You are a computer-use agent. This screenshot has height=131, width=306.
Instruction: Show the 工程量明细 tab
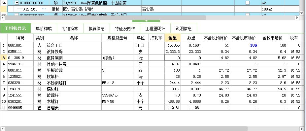[x=155, y=29]
